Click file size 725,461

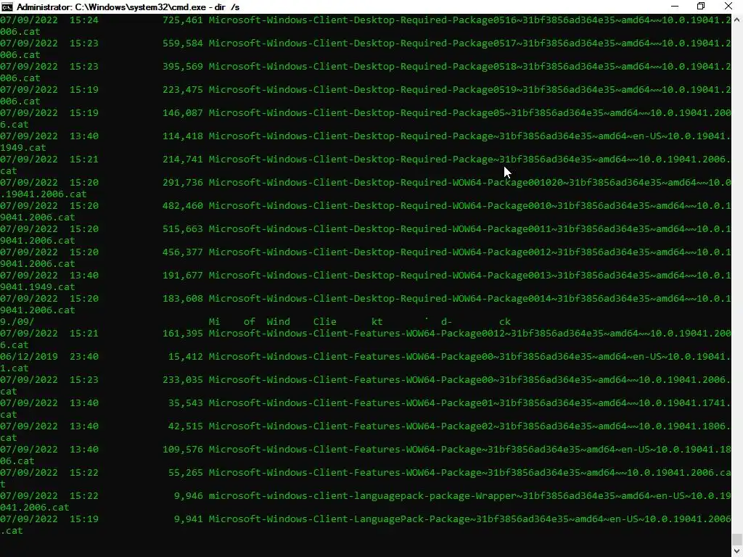click(x=182, y=20)
